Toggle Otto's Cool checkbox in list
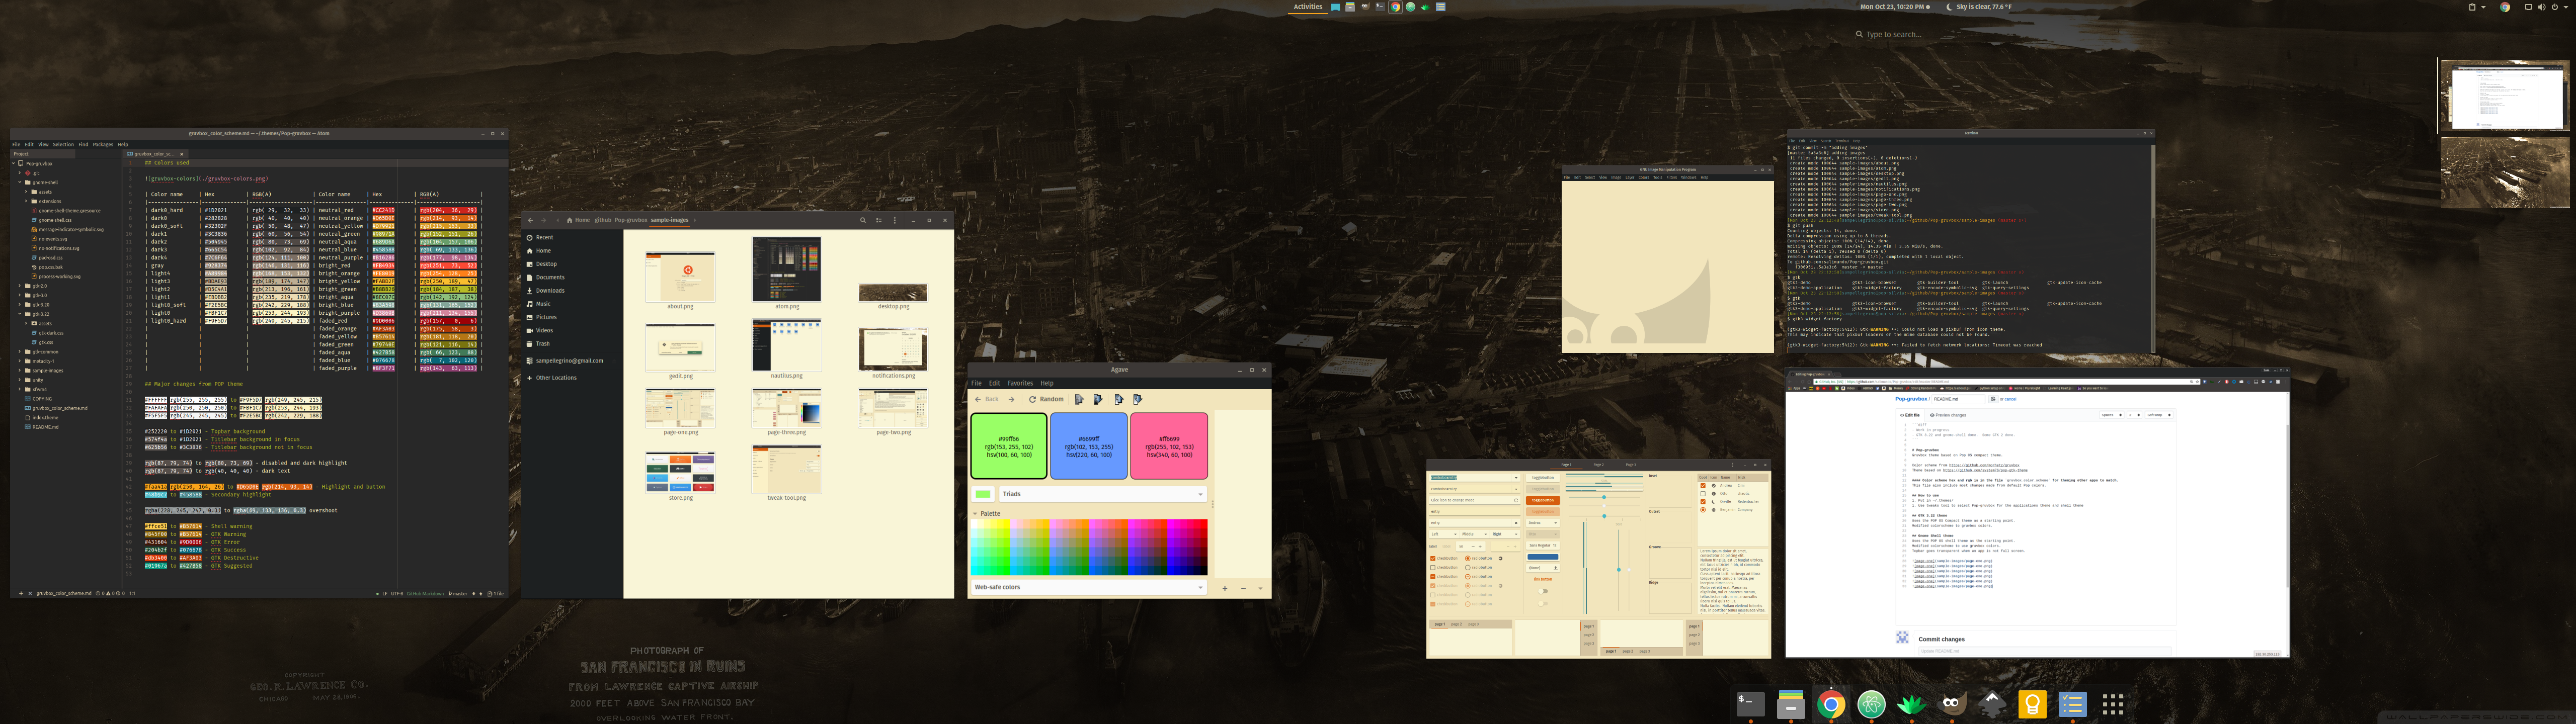 (1703, 494)
